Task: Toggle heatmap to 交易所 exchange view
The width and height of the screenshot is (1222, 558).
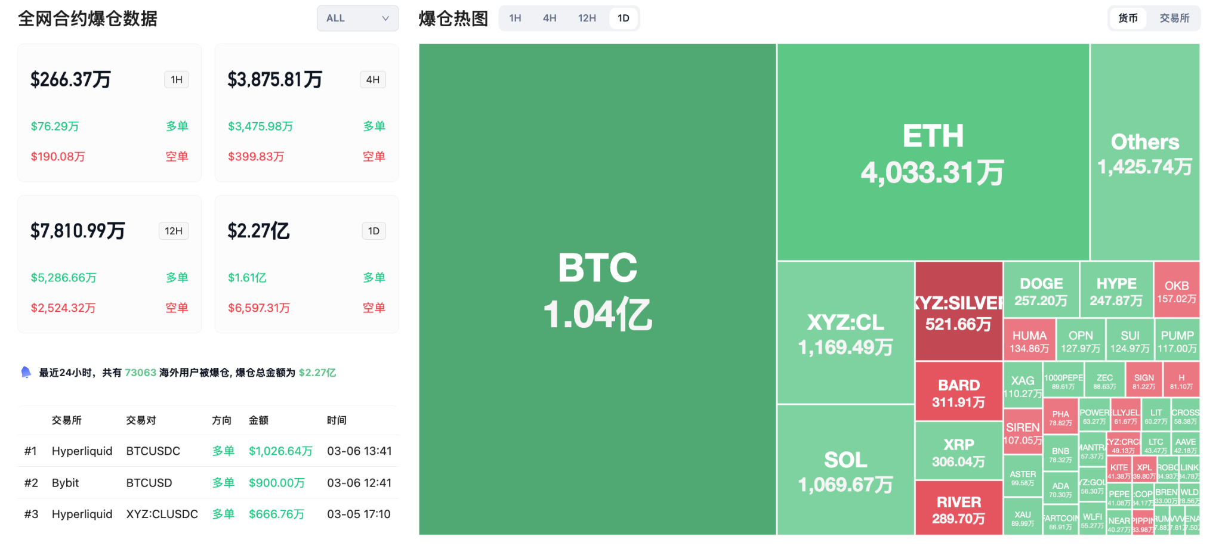Action: 1174,18
